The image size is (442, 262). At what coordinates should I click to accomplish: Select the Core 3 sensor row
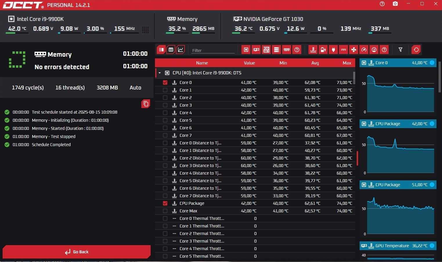[255, 105]
